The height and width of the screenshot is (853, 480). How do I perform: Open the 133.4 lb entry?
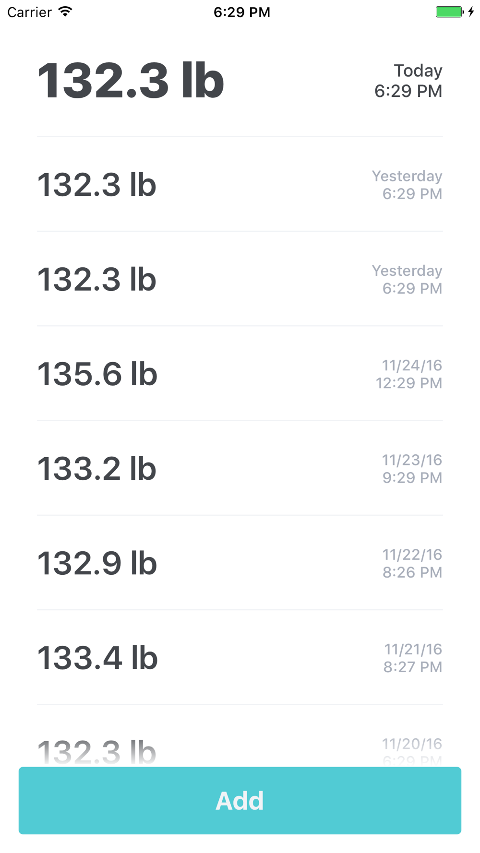97,658
